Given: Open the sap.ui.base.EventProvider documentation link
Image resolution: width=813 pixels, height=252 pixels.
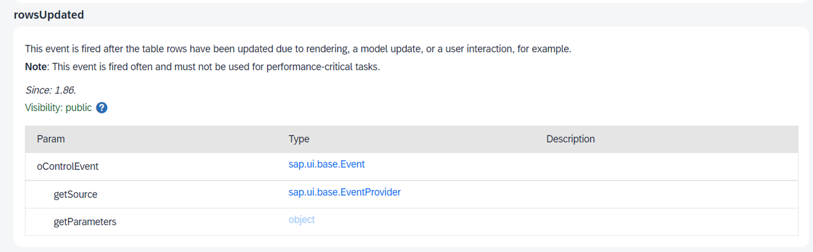Looking at the screenshot, I should pos(344,192).
